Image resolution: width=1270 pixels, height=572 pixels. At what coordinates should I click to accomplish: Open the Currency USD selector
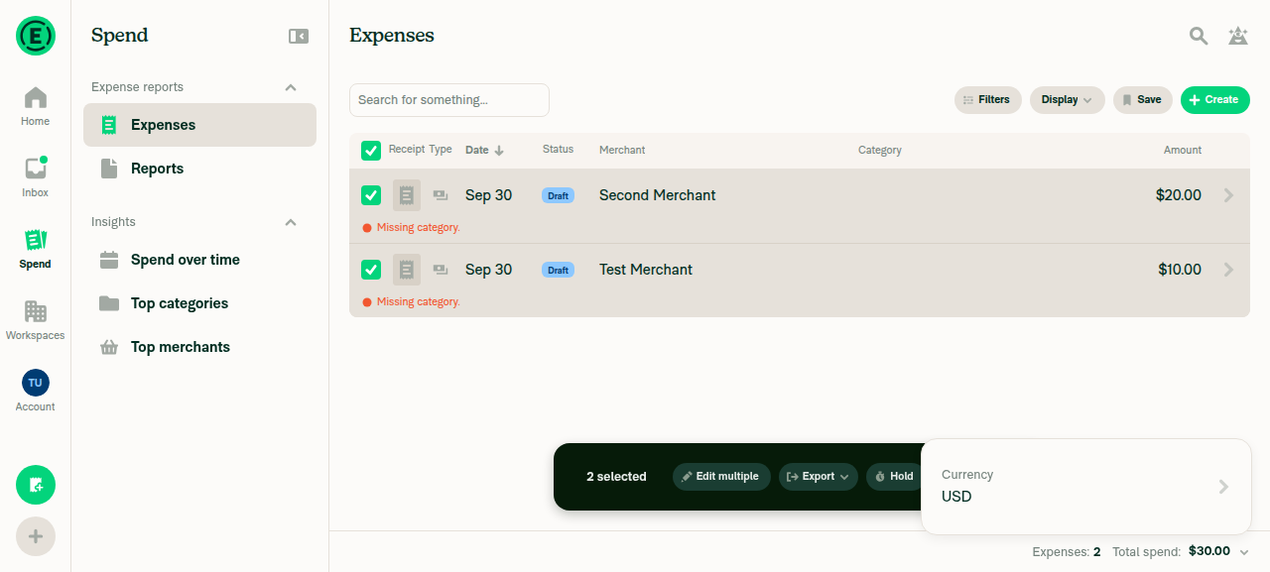1085,486
